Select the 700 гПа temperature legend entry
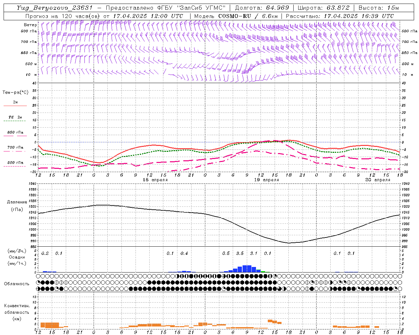The width and height of the screenshot is (419, 335). [15, 148]
